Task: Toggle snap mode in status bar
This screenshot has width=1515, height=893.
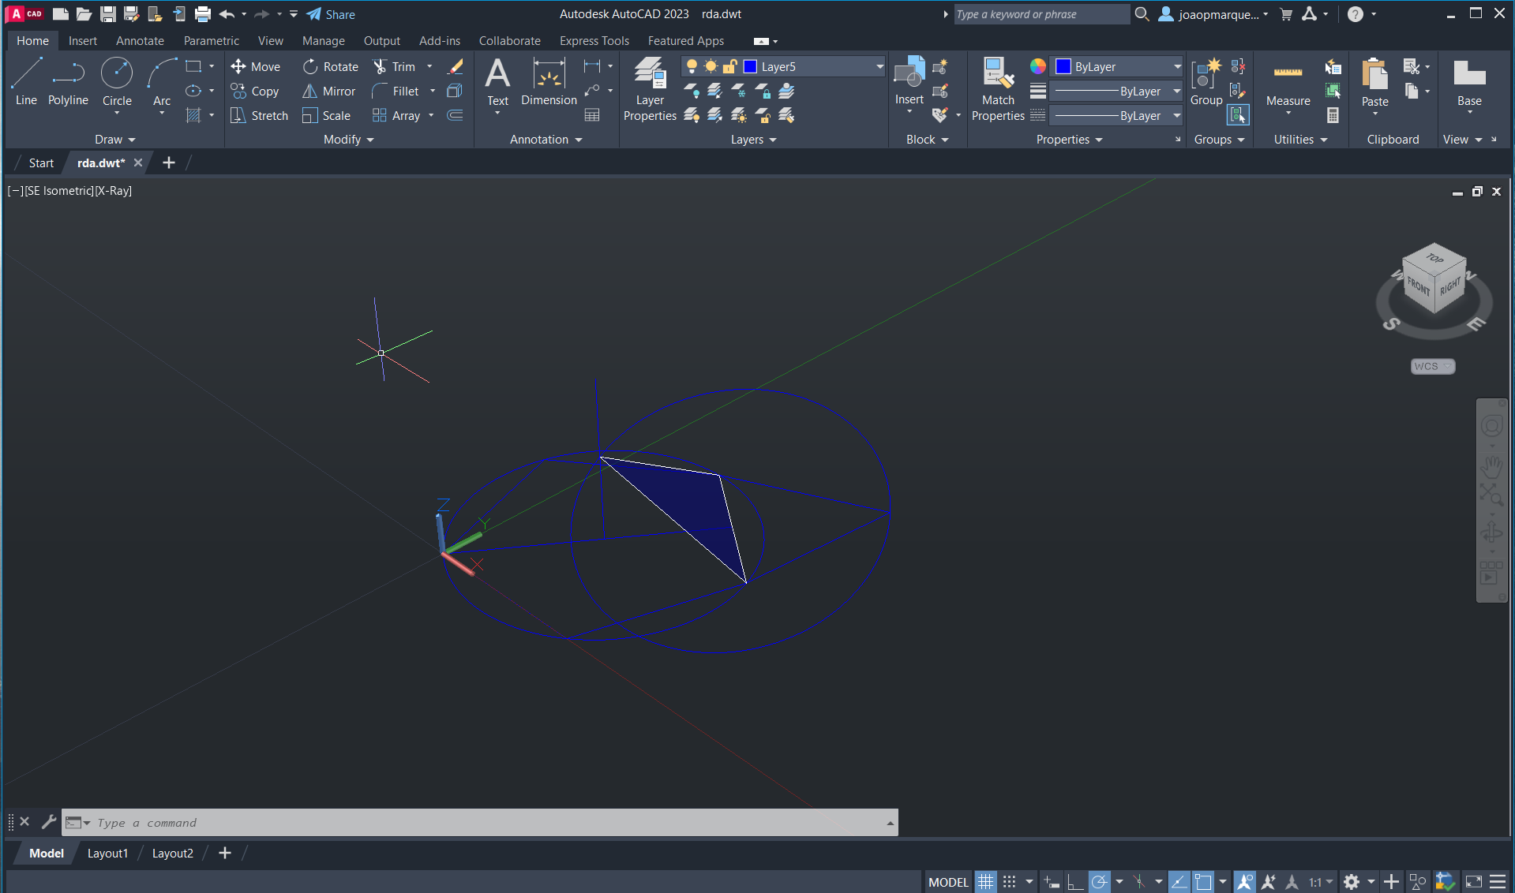Action: [x=1009, y=882]
